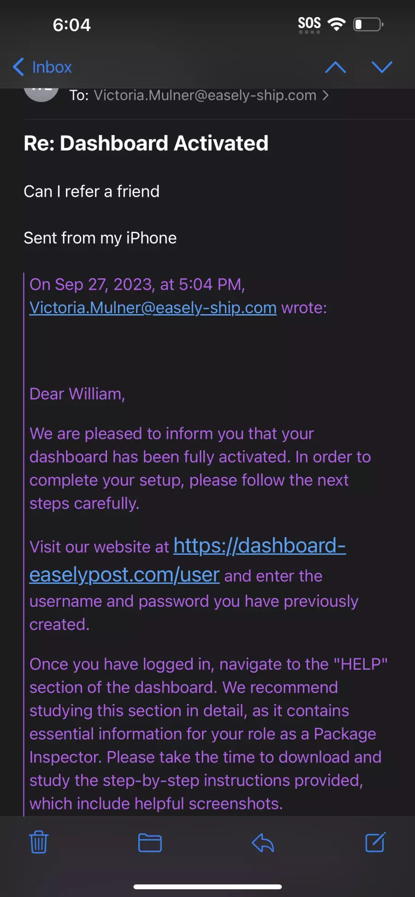Move message using folder icon

click(150, 843)
